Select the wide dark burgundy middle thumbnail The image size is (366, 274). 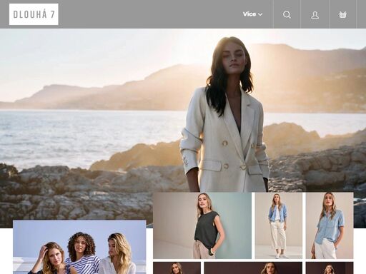[253, 268]
